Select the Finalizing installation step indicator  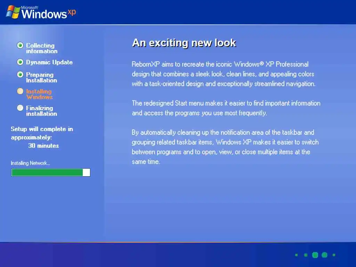pyautogui.click(x=20, y=108)
